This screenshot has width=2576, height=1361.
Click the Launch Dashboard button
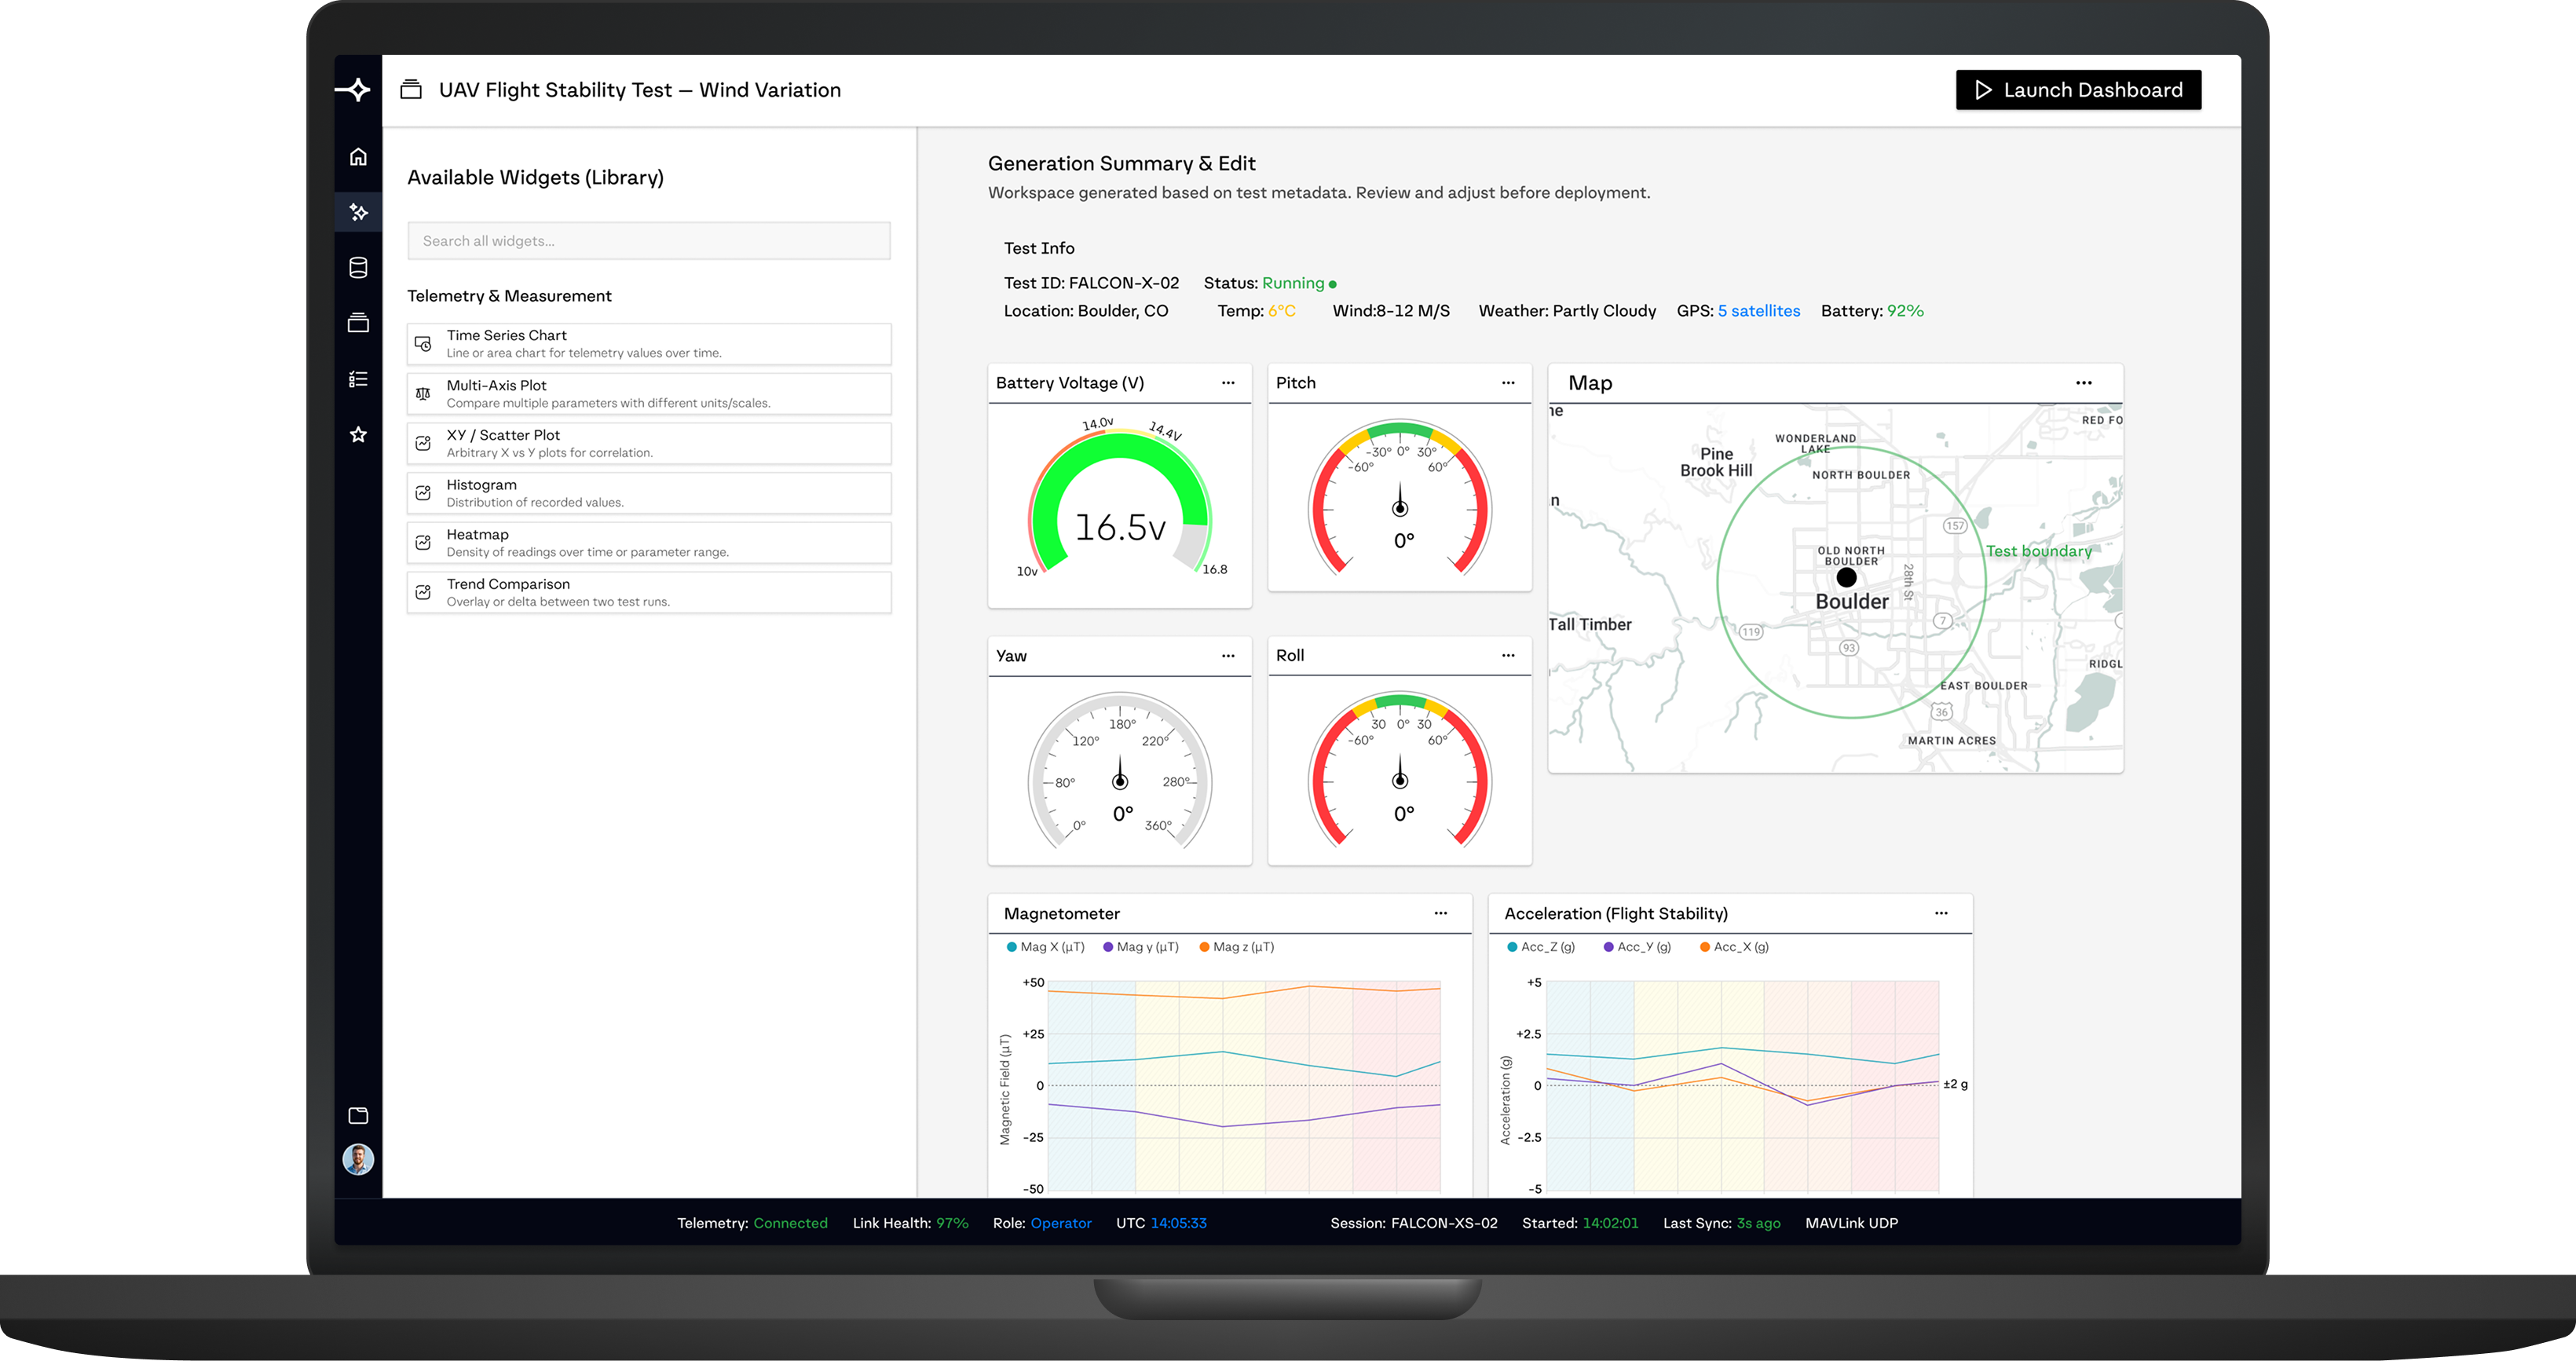(x=2078, y=90)
